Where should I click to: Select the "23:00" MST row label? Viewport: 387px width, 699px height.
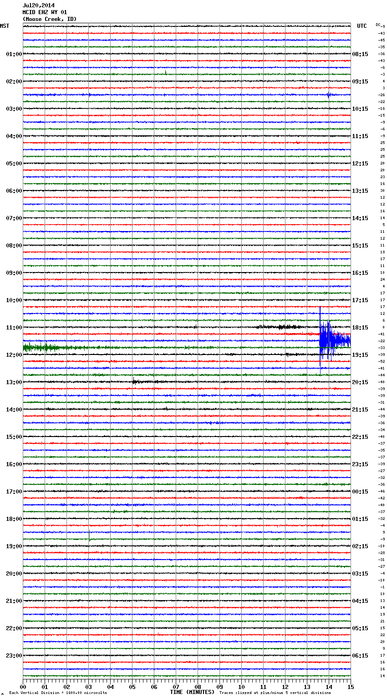click(14, 656)
